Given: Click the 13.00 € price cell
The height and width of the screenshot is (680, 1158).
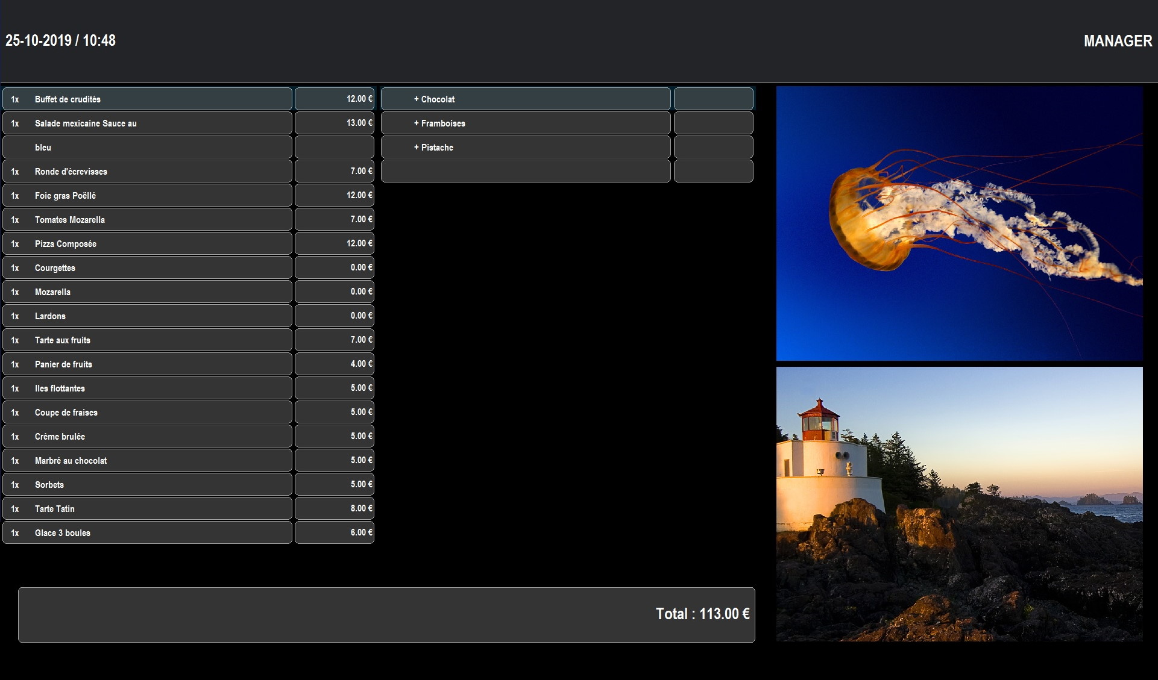Looking at the screenshot, I should (x=335, y=123).
